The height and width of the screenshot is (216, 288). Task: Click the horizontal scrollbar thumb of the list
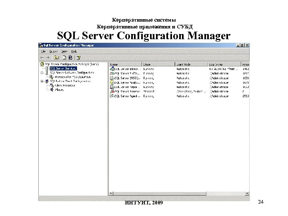point(160,194)
